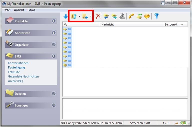
Task: Expand the Sonstiges panel chevron
Action: (x=54, y=105)
